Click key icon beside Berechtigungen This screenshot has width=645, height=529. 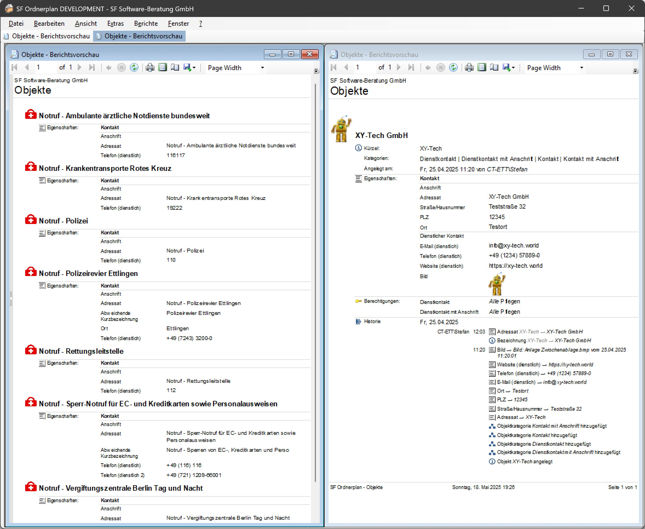[x=358, y=301]
